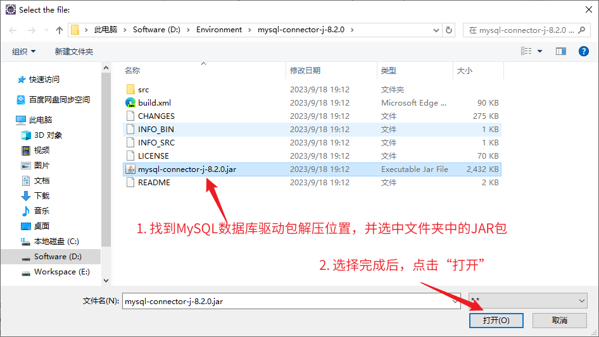The width and height of the screenshot is (599, 337).
Task: Open the file type filter dropdown
Action: pos(527,301)
